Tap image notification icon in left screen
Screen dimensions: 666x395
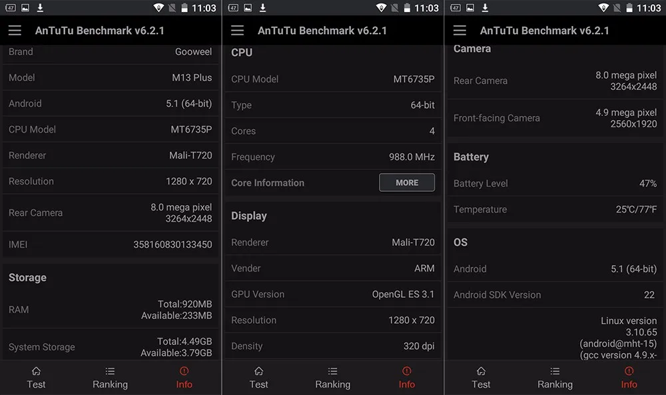(25, 7)
